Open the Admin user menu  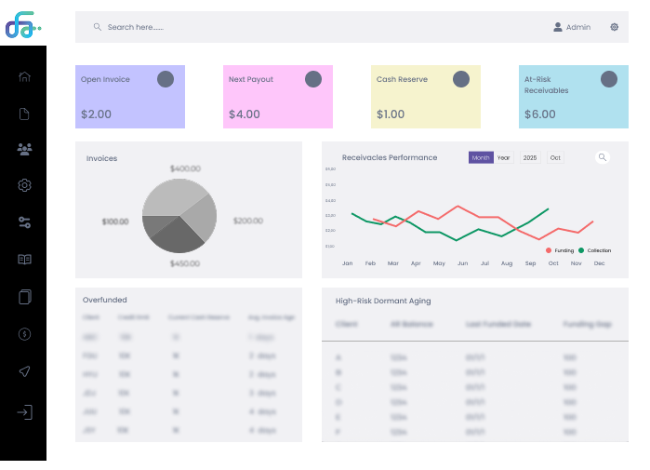tap(572, 27)
